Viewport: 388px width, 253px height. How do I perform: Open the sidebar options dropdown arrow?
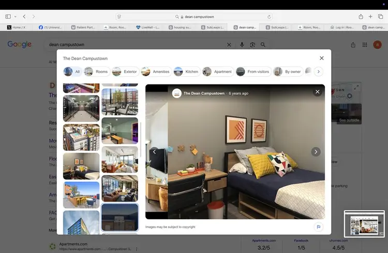(15, 17)
